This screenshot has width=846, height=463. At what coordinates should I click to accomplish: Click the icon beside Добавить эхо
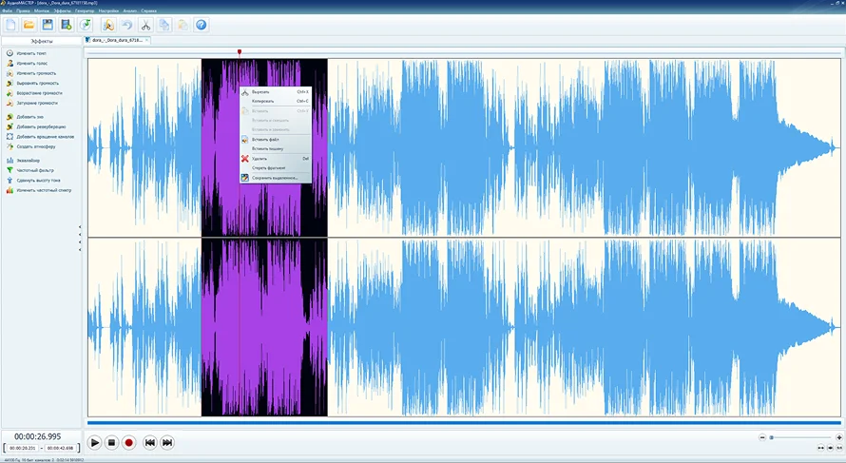(x=10, y=117)
